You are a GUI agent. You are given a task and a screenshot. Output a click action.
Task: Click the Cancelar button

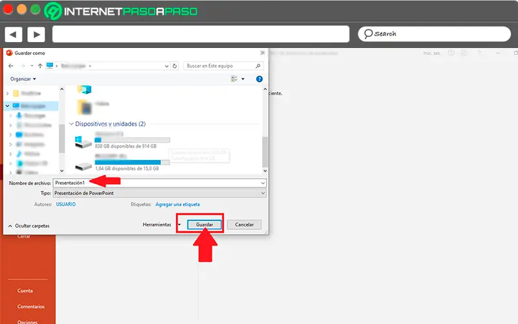[245, 224]
